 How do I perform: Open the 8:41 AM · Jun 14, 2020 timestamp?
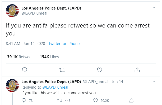25,44
